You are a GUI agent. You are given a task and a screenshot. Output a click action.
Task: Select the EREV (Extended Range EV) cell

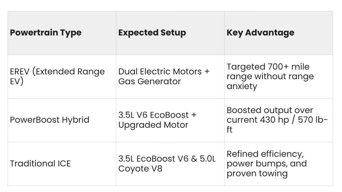tap(62, 77)
